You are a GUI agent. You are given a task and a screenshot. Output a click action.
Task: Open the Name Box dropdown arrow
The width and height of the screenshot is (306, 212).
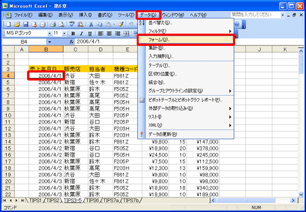point(49,42)
